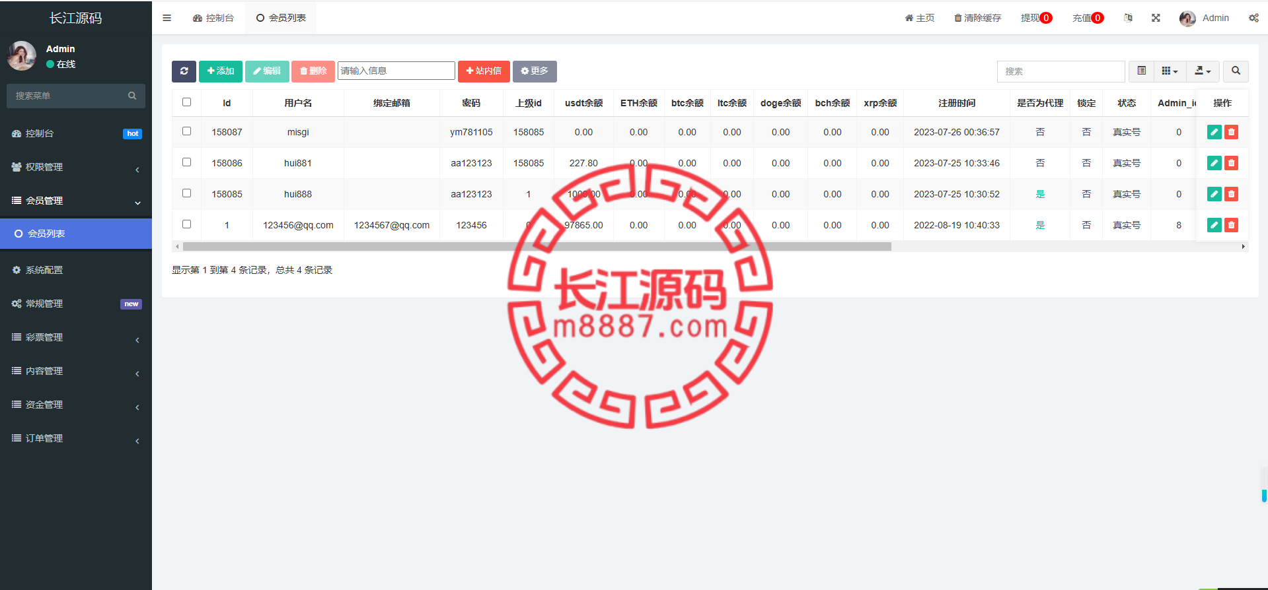Click 清除缓存 clear cache link
The width and height of the screenshot is (1268, 590).
coord(977,18)
